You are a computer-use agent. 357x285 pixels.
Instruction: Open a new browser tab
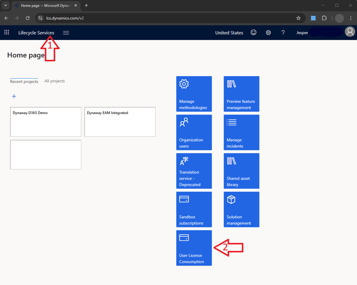(x=86, y=6)
